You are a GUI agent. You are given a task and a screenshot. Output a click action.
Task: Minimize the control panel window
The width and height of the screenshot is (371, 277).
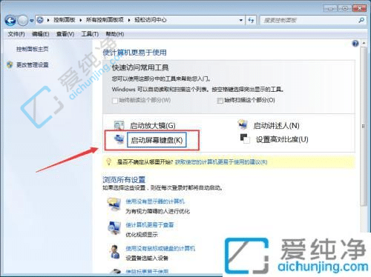click(330, 8)
